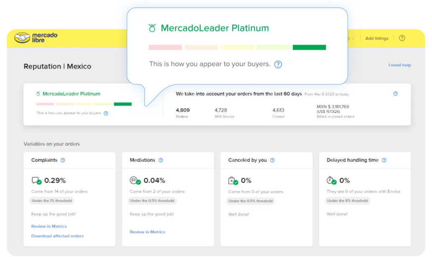Click the Mediations Under the 0.5% threshold badge

[152, 201]
